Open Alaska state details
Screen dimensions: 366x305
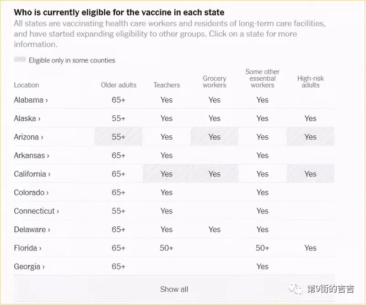[27, 118]
